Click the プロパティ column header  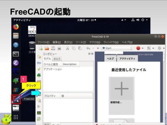(52, 96)
